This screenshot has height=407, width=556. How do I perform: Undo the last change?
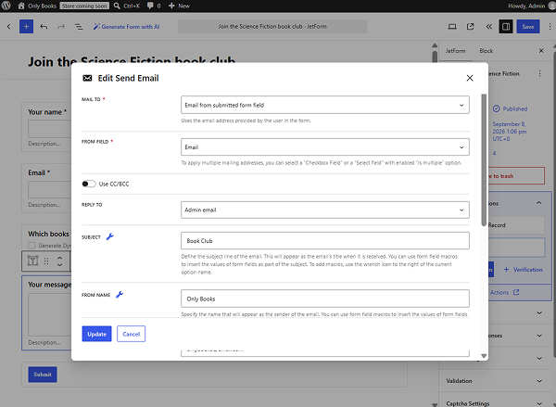click(44, 27)
